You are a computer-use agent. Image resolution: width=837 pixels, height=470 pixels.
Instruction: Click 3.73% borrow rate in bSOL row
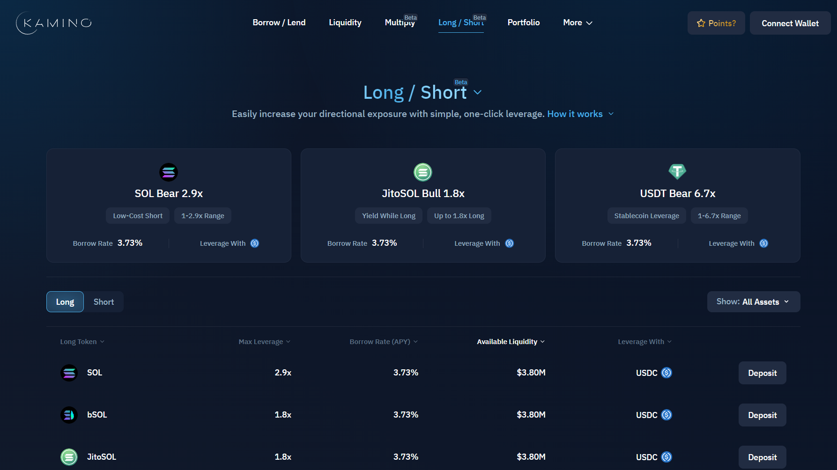tap(406, 415)
